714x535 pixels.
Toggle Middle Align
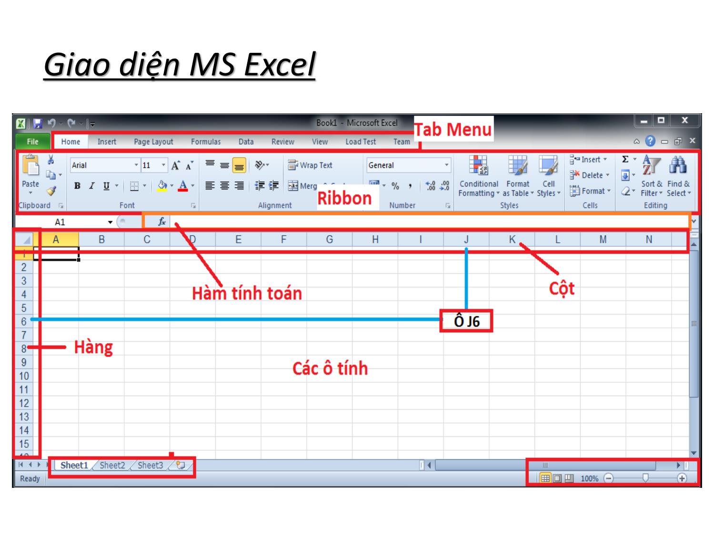coord(224,165)
